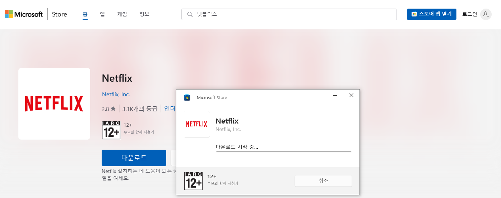Click the search magnifier icon
The width and height of the screenshot is (501, 198).
click(190, 14)
